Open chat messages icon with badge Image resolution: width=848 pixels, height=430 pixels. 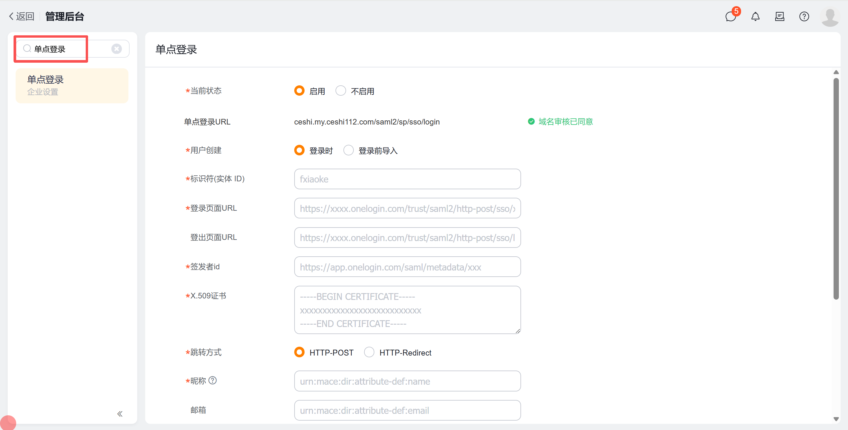(731, 16)
